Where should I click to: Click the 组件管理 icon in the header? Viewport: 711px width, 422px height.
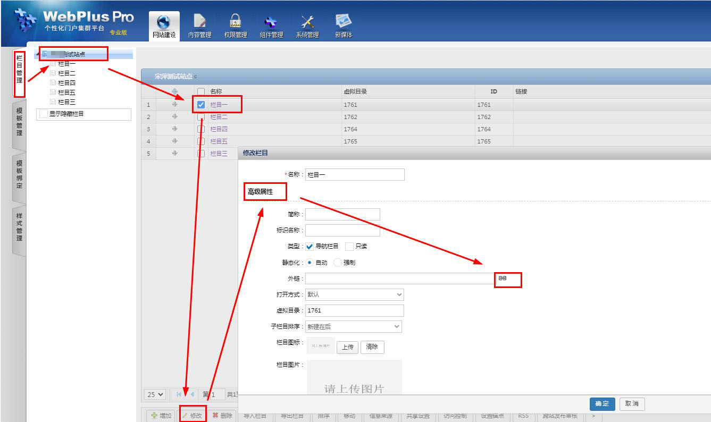point(271,22)
